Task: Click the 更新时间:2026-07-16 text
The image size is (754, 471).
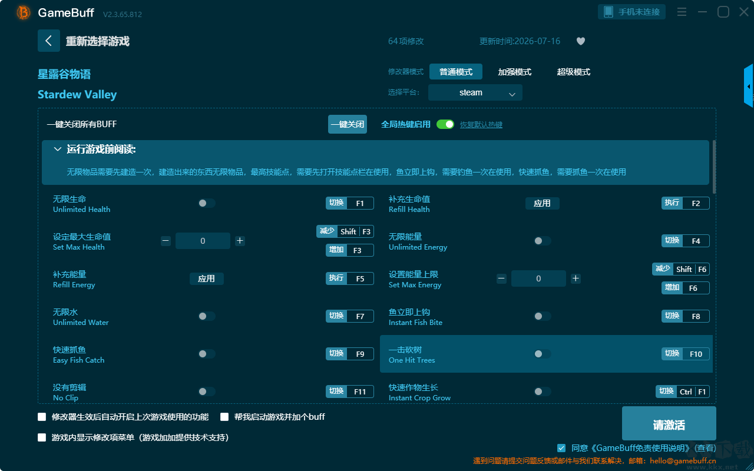Action: coord(520,41)
